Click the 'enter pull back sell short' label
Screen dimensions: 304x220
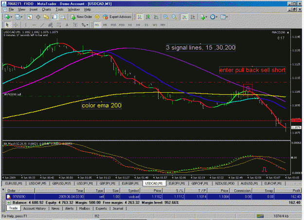pyautogui.click(x=252, y=70)
